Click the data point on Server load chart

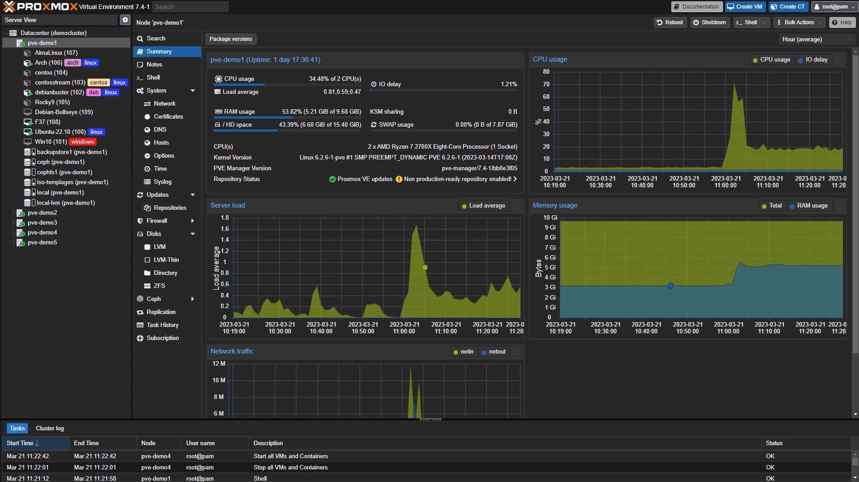pyautogui.click(x=425, y=267)
